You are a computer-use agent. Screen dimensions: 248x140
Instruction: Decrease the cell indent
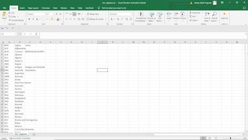(x=79, y=19)
